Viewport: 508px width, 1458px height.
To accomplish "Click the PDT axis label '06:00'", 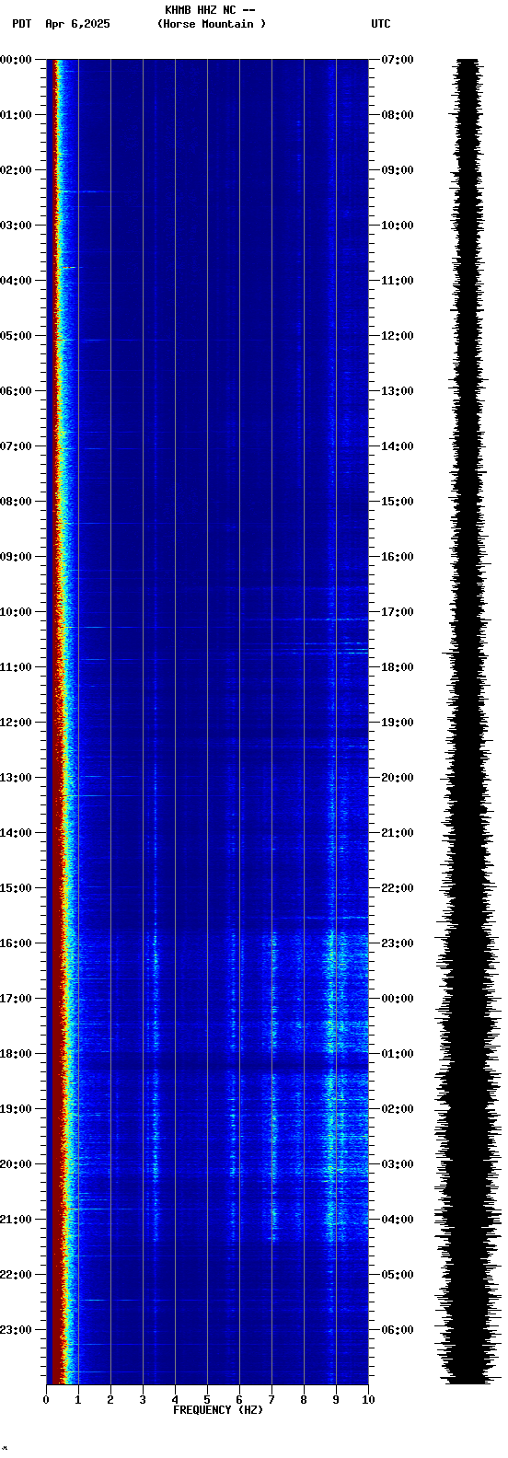I will click(16, 391).
